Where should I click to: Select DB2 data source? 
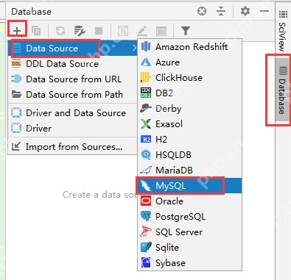point(189,93)
